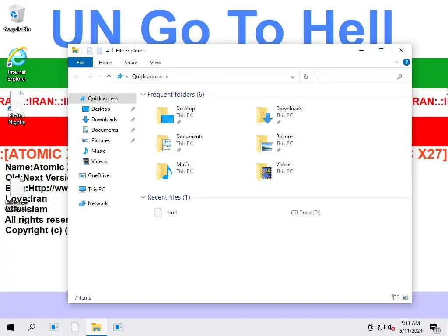Click the Quick access breadcrumb text
The image size is (448, 336).
pos(147,77)
